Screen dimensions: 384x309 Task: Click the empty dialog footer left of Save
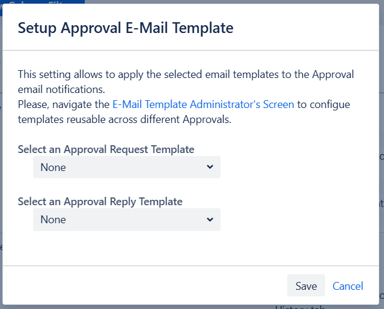pos(144,286)
